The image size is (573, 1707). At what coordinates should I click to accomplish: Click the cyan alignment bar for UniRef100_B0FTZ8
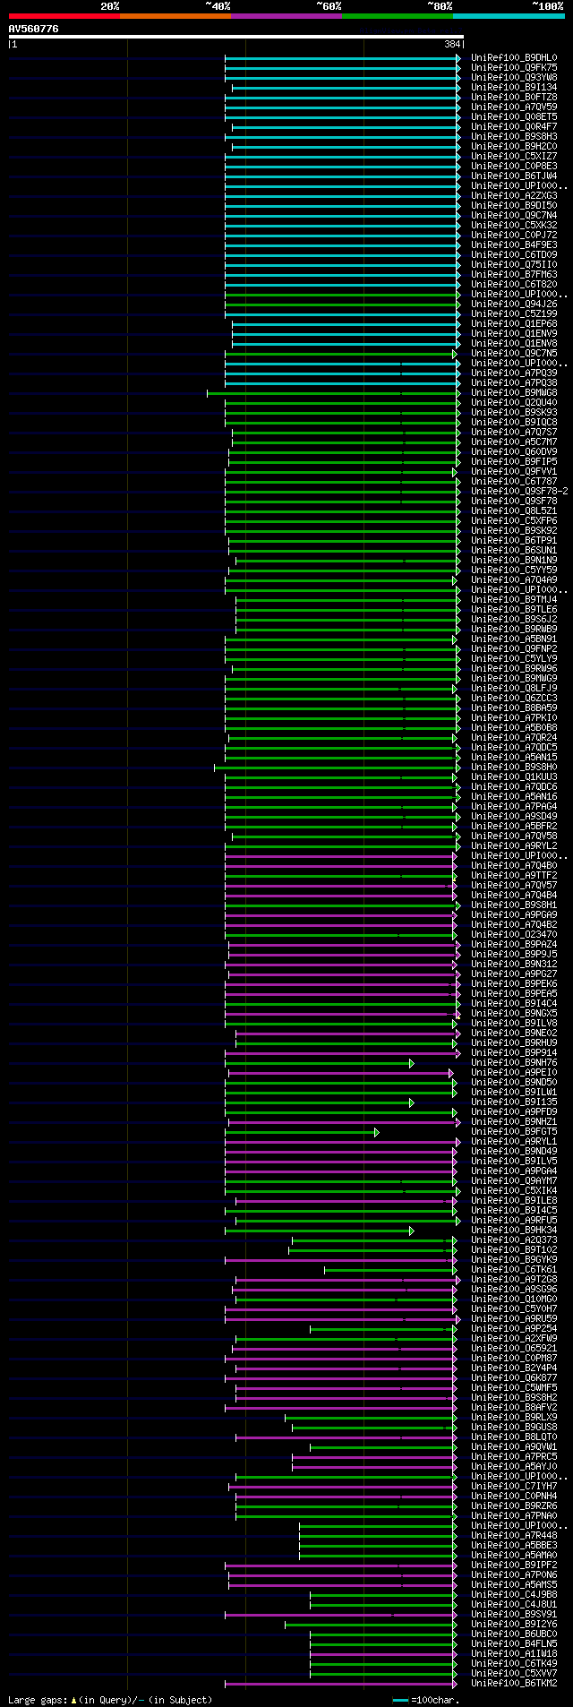(342, 98)
